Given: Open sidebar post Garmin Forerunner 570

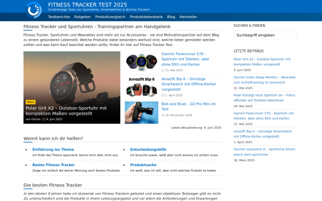Looking at the screenshot, I should 264,116.
